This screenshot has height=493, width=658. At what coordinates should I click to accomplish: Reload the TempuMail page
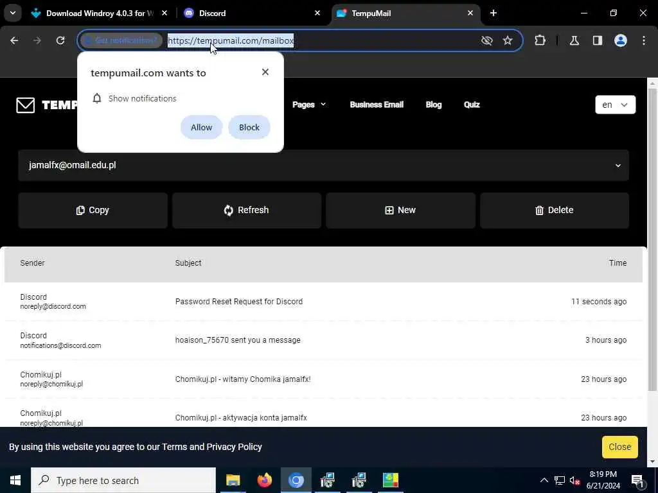(60, 40)
